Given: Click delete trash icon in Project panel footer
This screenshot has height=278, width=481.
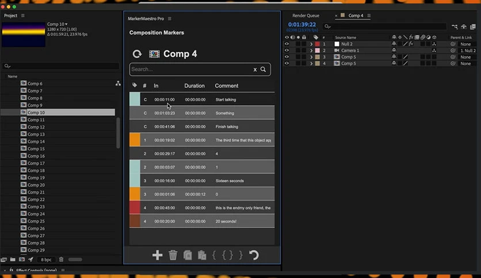Looking at the screenshot, I should (61, 259).
